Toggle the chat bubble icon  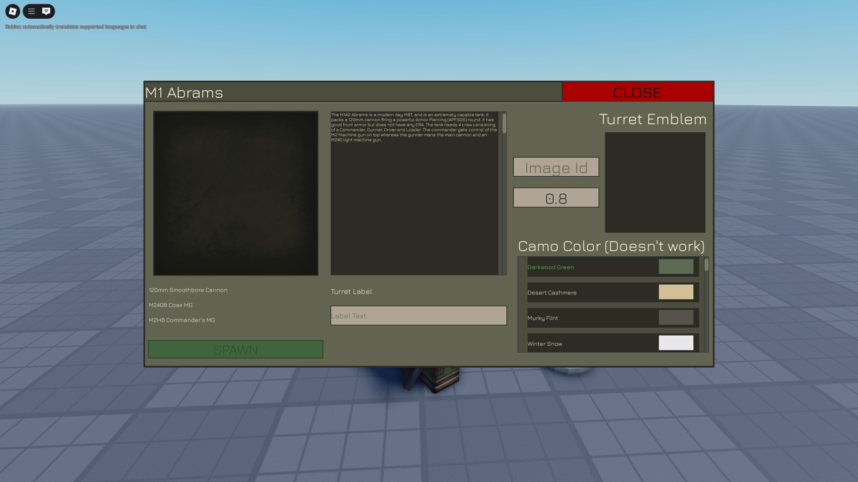(46, 11)
